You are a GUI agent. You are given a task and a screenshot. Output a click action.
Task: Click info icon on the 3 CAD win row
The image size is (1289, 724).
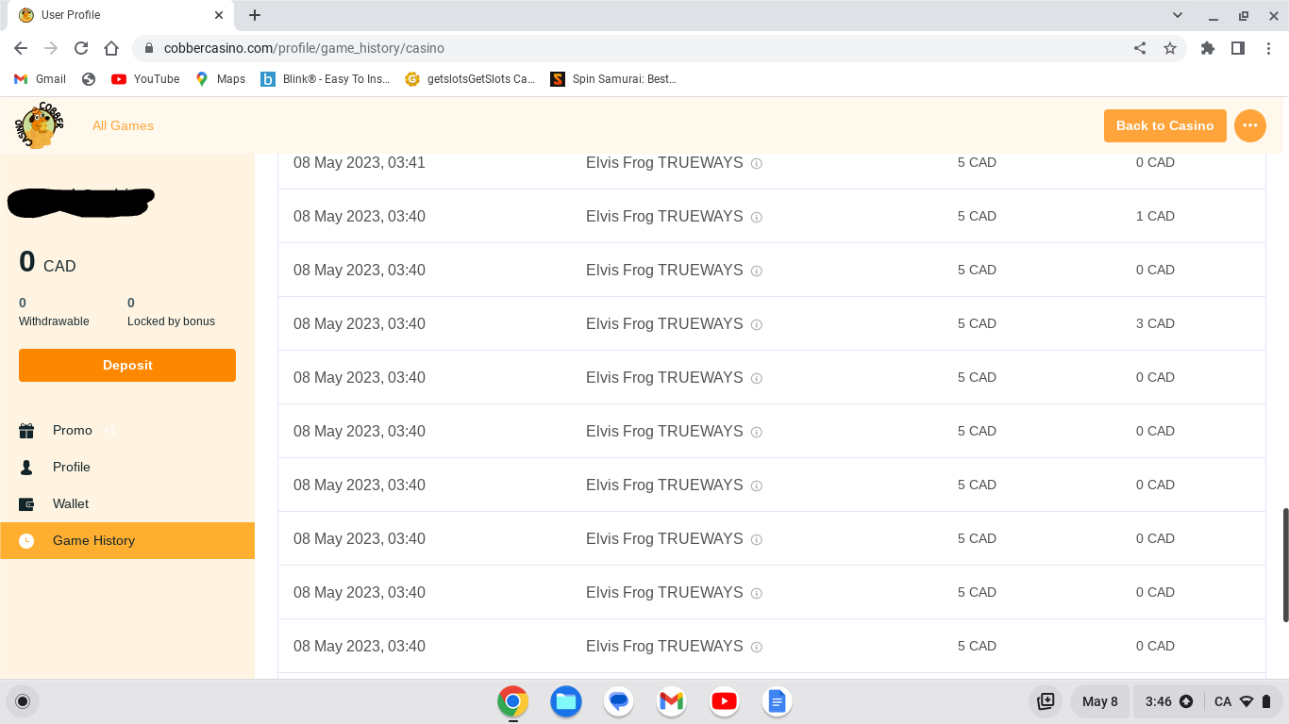[x=757, y=324]
